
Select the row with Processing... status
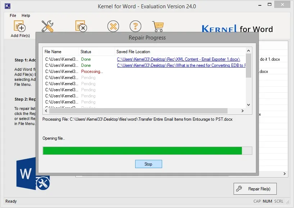(x=144, y=71)
